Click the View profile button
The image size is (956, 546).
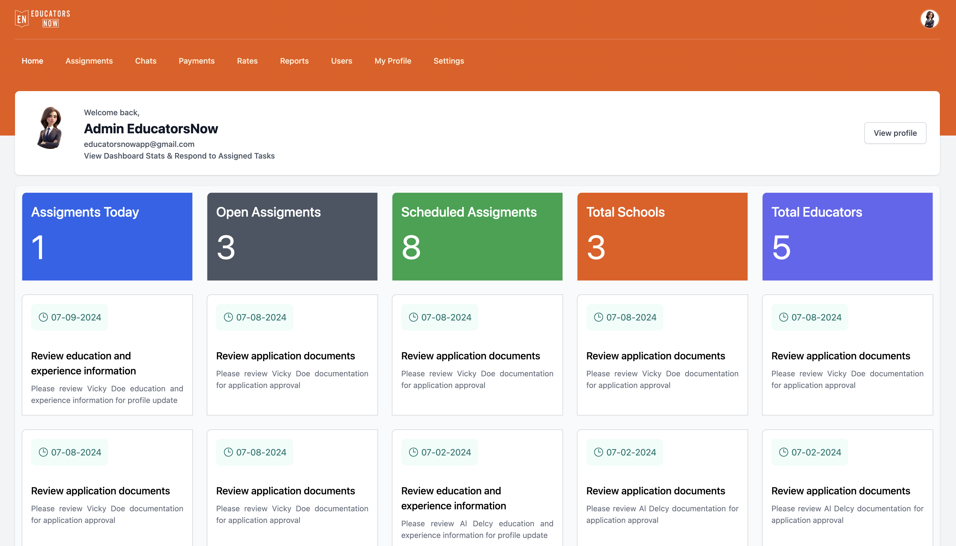pyautogui.click(x=895, y=133)
